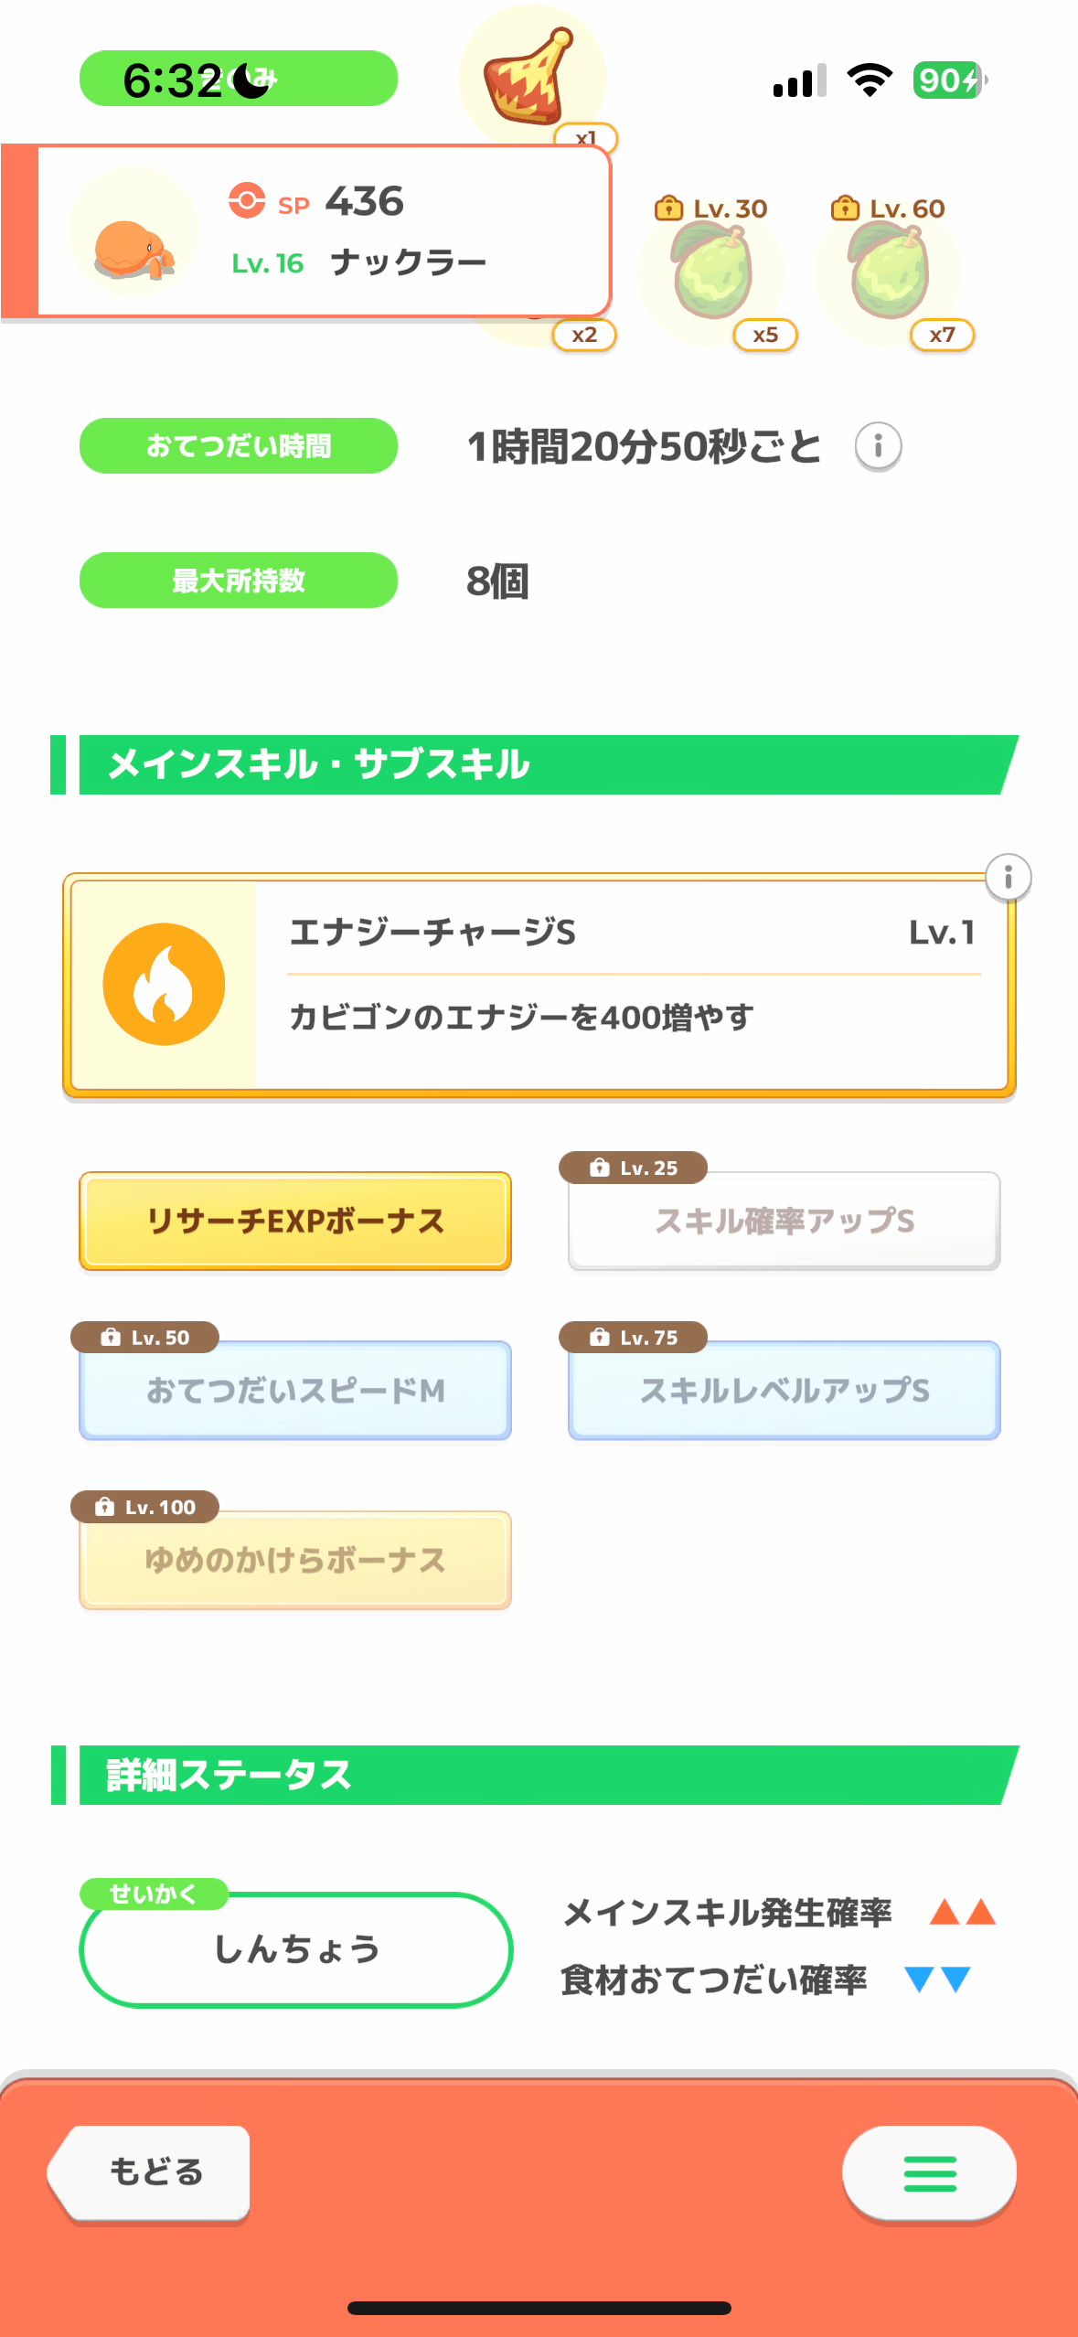Tap the Lv. 30 locked ingredient
This screenshot has height=2337, width=1078.
tap(711, 272)
